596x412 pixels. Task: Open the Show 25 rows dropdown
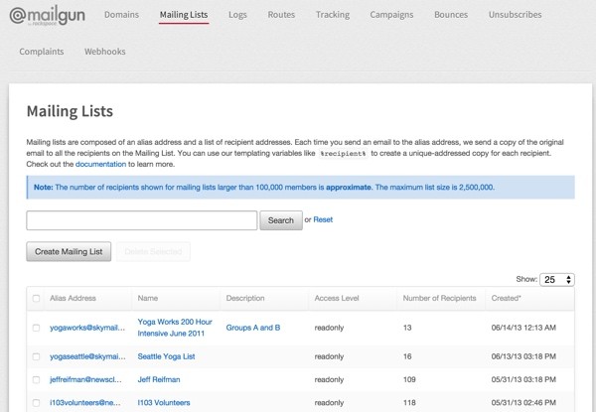point(557,280)
